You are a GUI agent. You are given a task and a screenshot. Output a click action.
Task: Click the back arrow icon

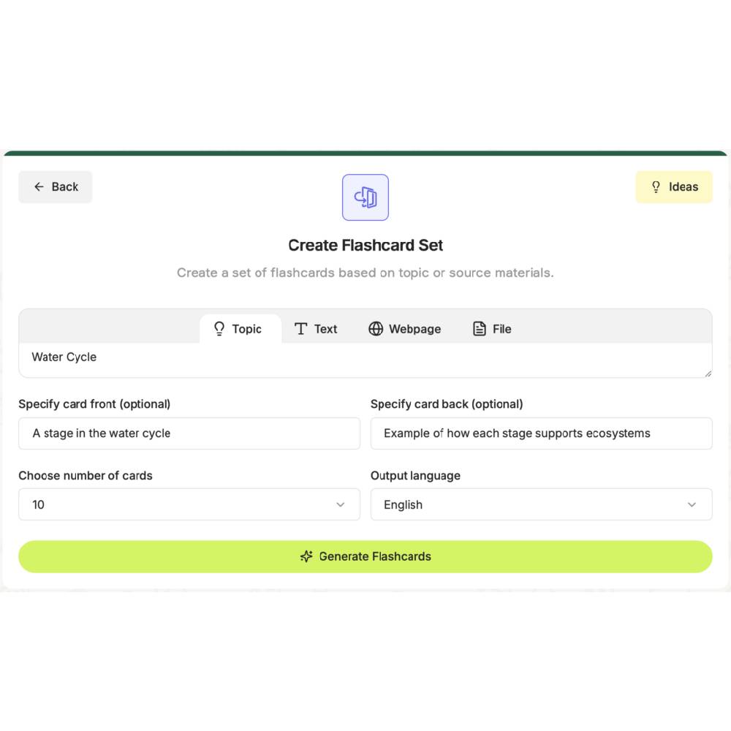coord(39,186)
